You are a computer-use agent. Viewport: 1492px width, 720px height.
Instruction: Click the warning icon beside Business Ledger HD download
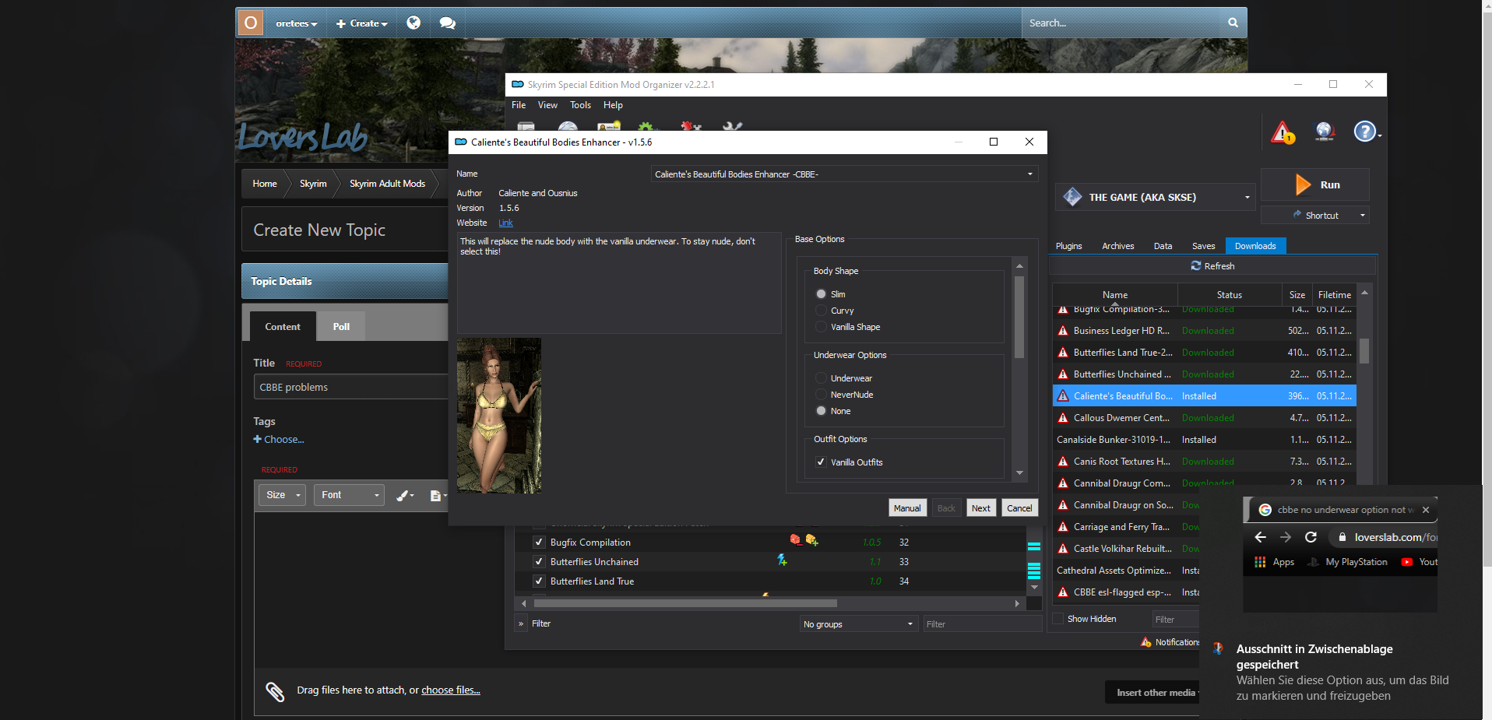tap(1063, 331)
